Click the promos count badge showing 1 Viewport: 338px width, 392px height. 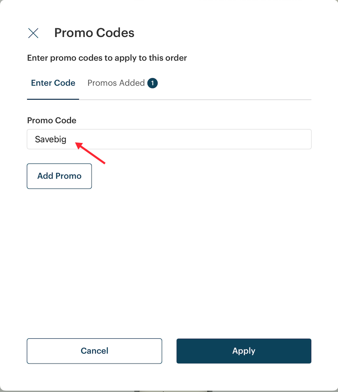pos(152,83)
